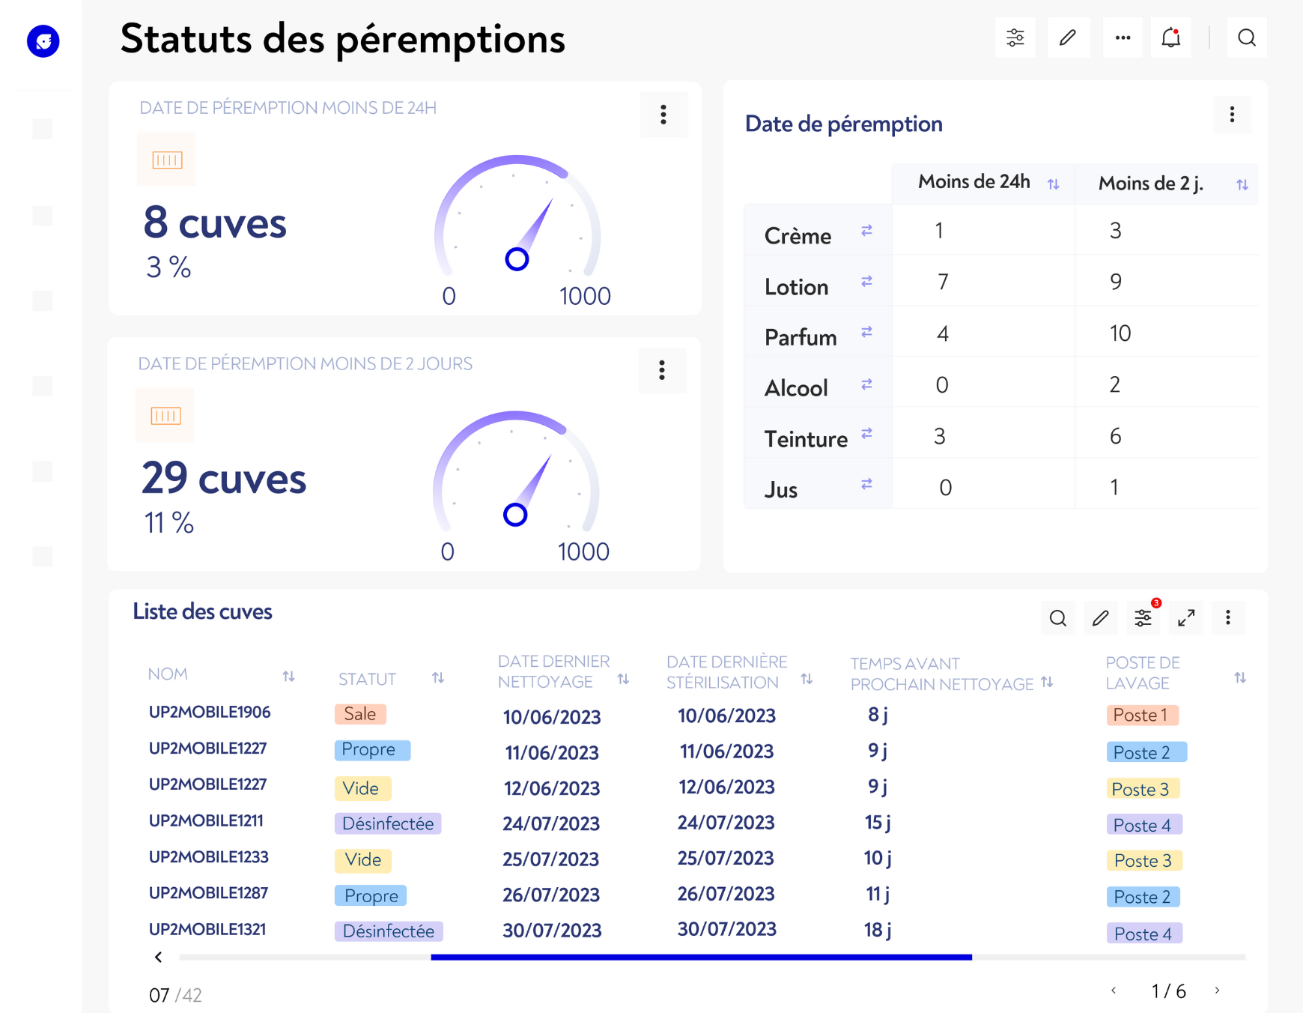The height and width of the screenshot is (1013, 1303).
Task: Expand Liste des cuves to fullscreen
Action: pos(1185,618)
